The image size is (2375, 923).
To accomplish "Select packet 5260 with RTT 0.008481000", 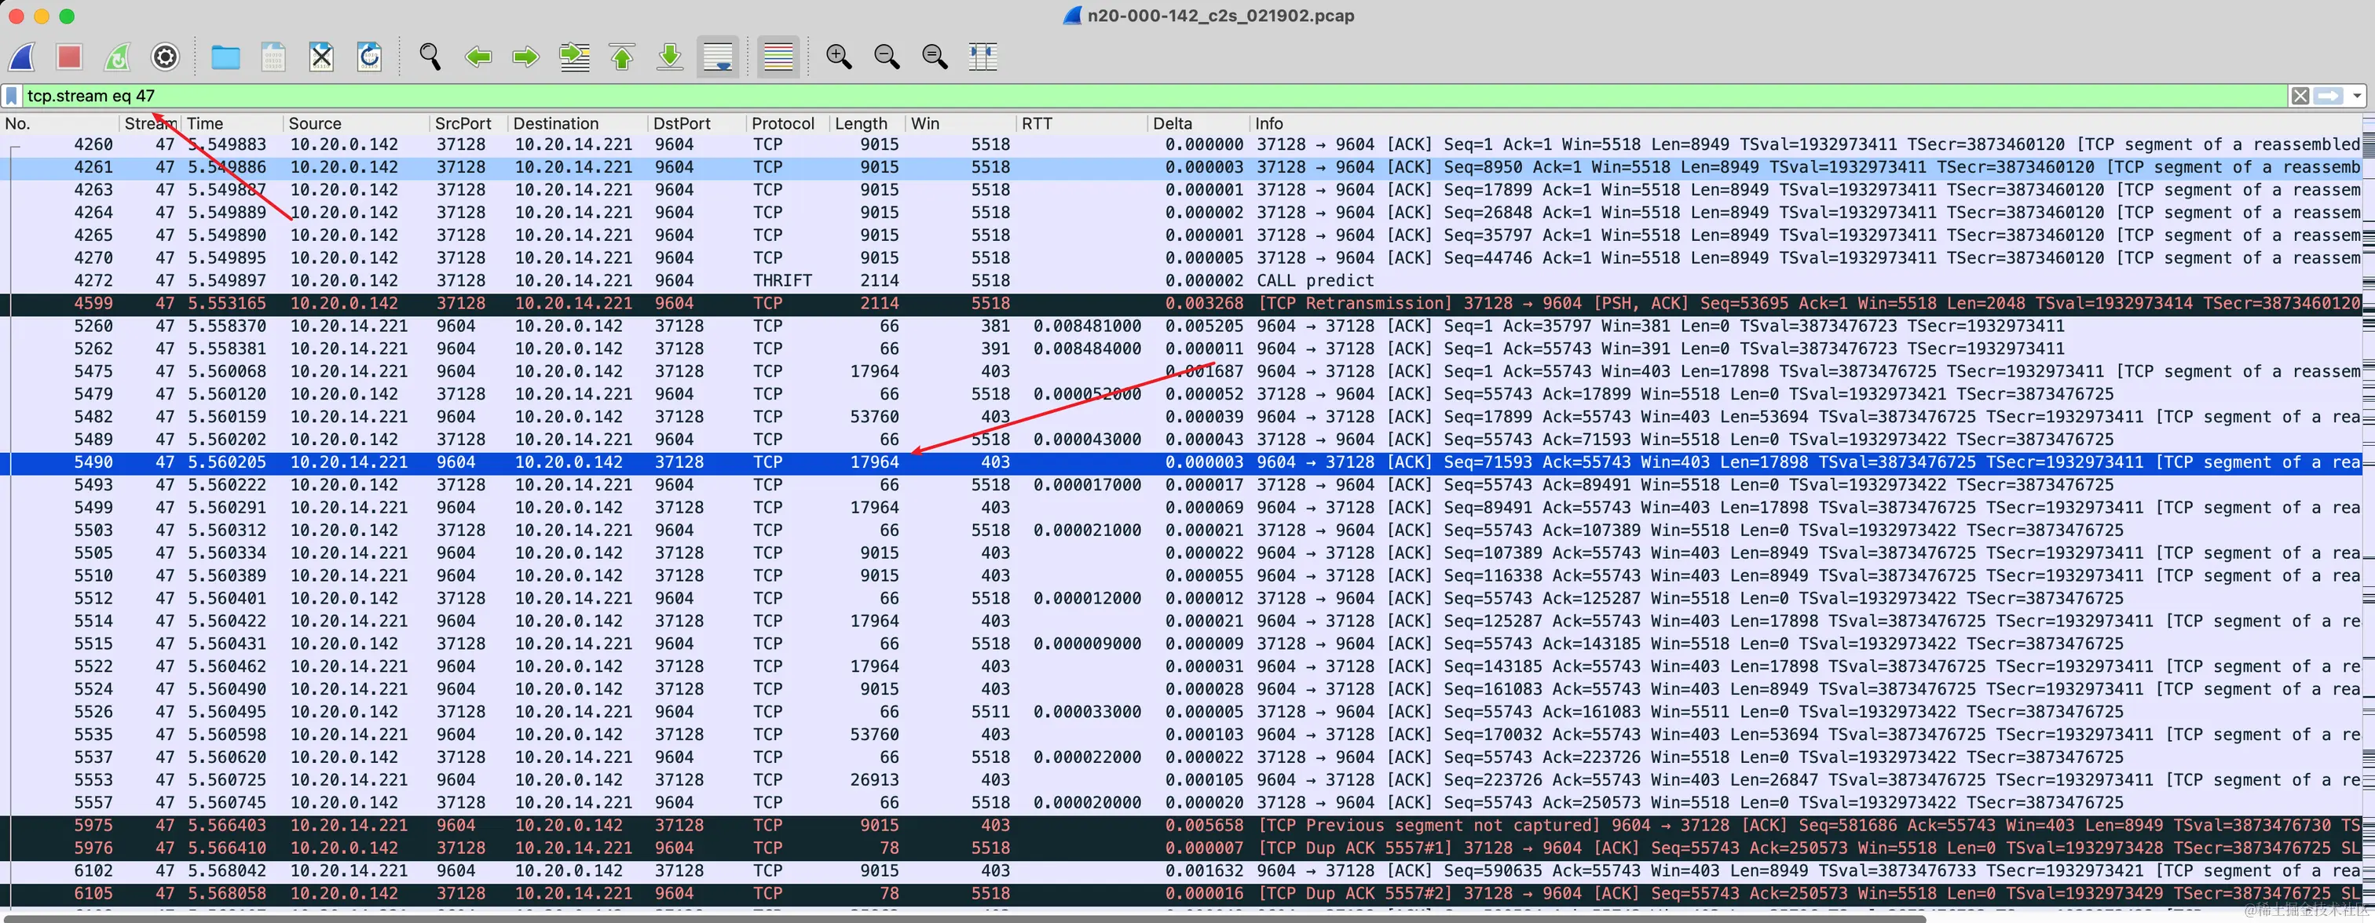I will point(1180,326).
